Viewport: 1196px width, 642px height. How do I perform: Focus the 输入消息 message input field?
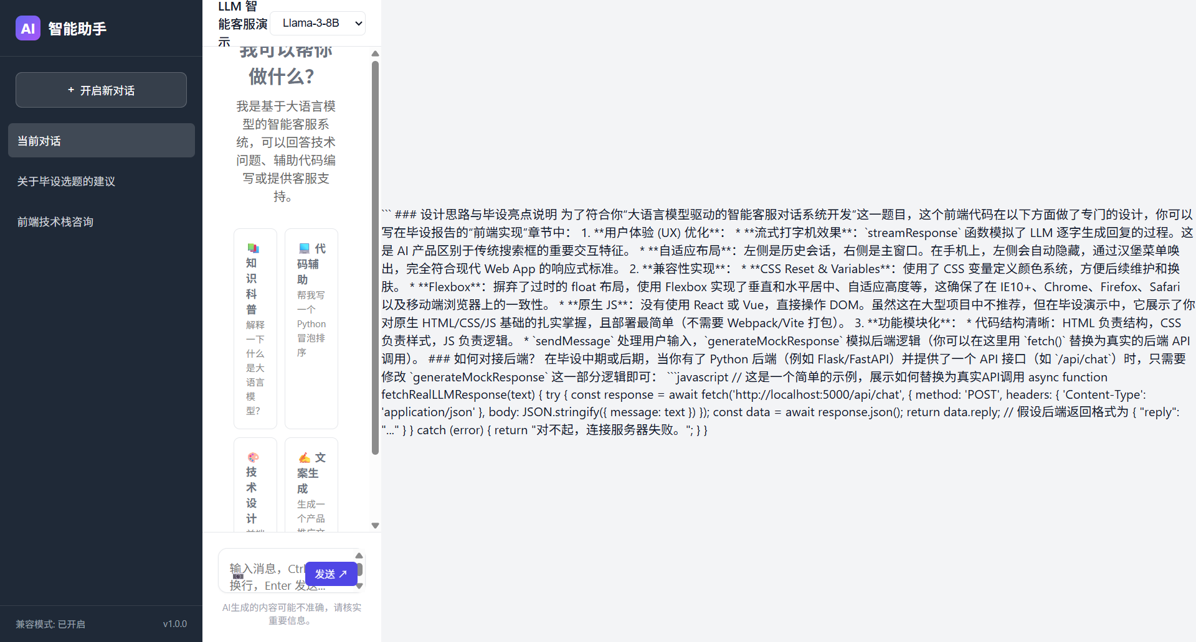tap(265, 576)
